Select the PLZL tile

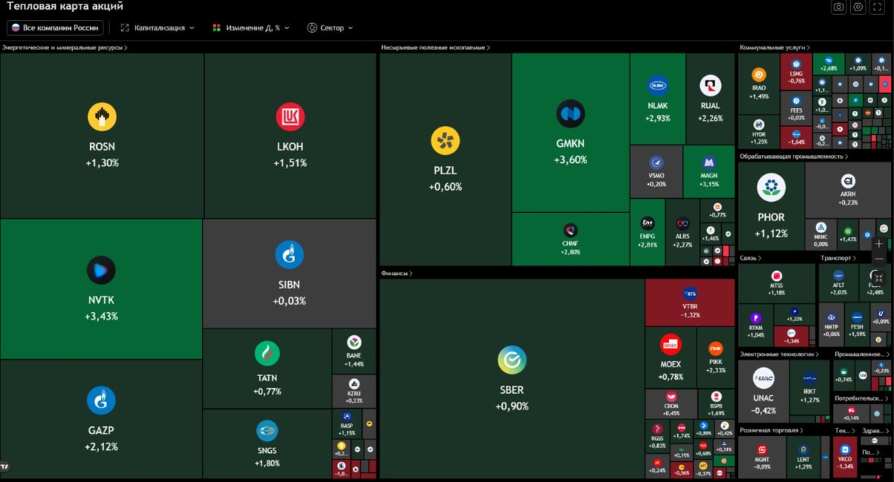click(x=445, y=159)
